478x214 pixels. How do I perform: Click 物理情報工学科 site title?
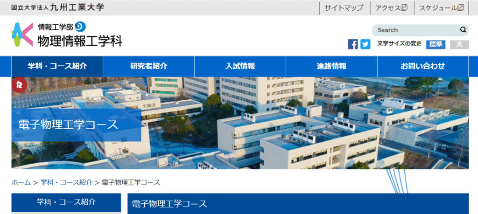click(79, 41)
